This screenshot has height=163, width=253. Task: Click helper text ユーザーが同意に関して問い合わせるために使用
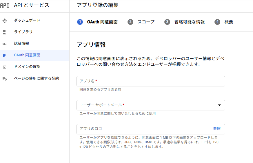tap(117, 114)
